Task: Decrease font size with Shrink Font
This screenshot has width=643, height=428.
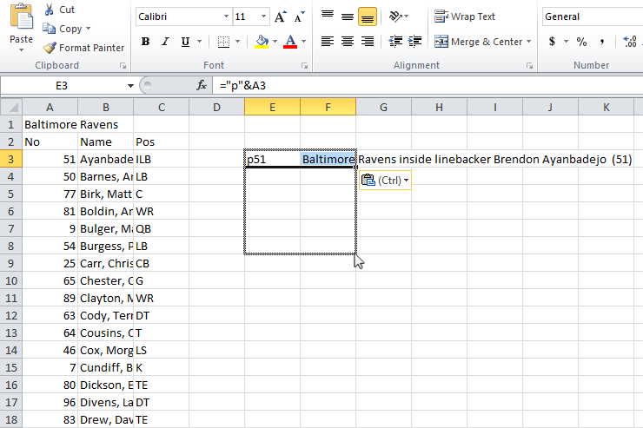Action: click(x=300, y=16)
